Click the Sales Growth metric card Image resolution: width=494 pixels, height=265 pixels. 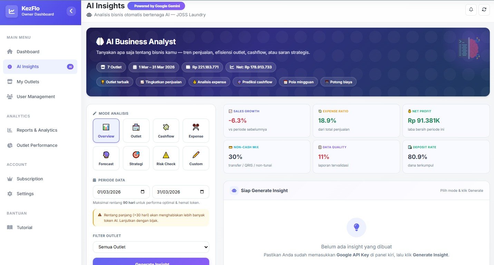(x=267, y=121)
